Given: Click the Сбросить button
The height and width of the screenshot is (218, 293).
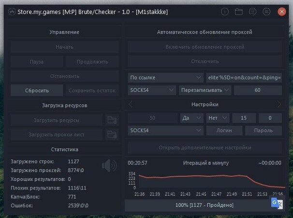Looking at the screenshot, I should [37, 91].
